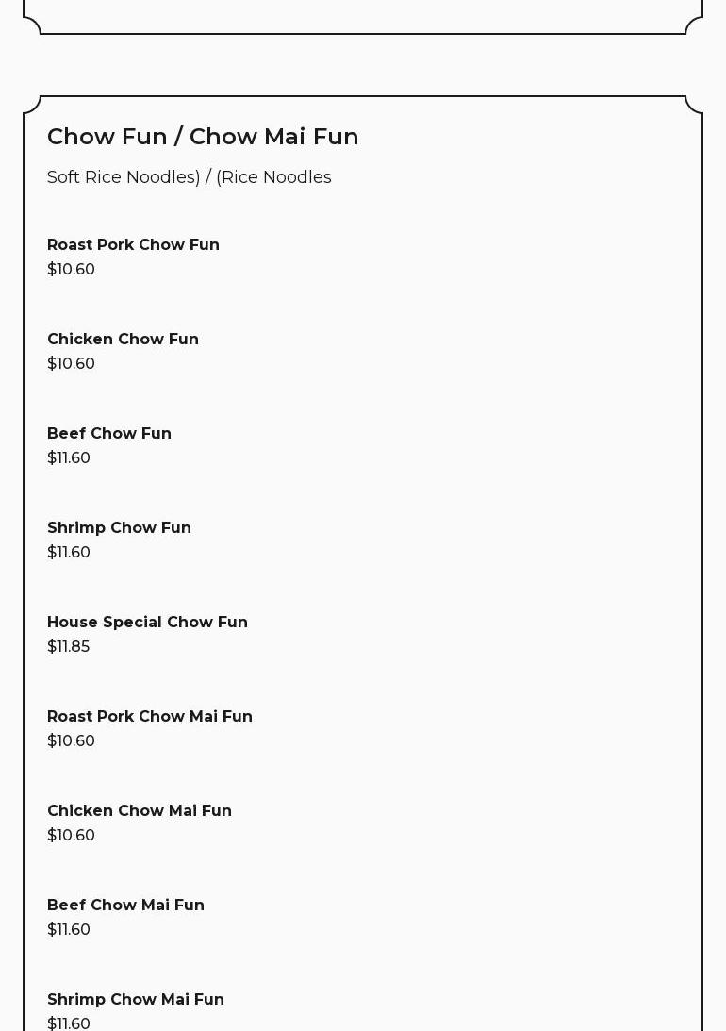This screenshot has height=1031, width=726.
Task: Click the price beneath Shrimp Chow Fun
Action: tap(69, 552)
